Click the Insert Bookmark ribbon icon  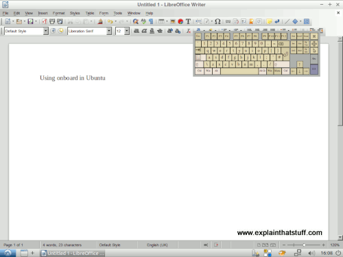[251, 21]
